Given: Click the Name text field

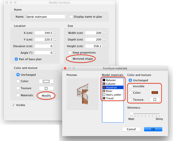Looking at the screenshot, I should (46, 17).
